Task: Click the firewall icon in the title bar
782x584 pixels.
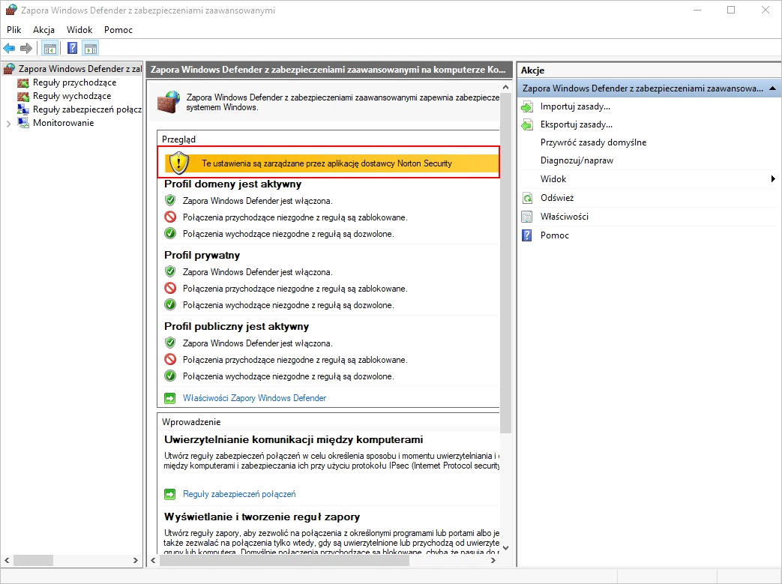Action: [11, 10]
